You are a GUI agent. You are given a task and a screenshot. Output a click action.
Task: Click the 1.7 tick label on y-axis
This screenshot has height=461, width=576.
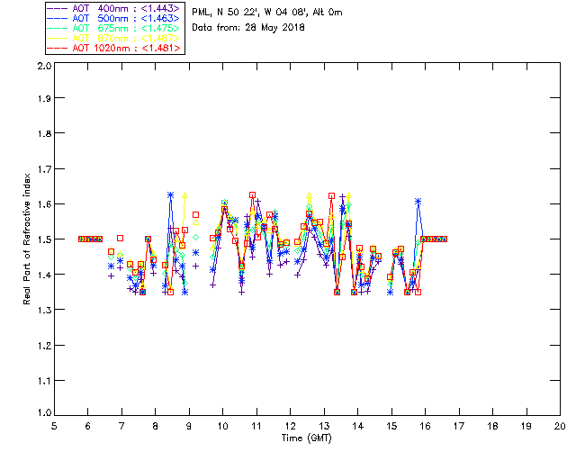[x=42, y=170]
